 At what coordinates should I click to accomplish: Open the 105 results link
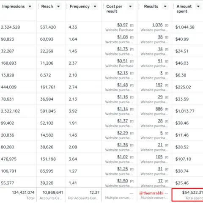(159, 157)
